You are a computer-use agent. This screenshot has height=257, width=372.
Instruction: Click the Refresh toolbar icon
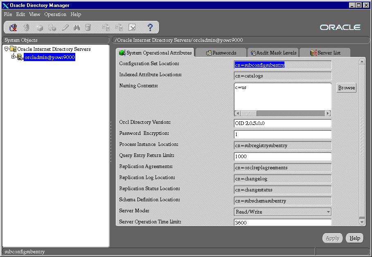(26, 27)
